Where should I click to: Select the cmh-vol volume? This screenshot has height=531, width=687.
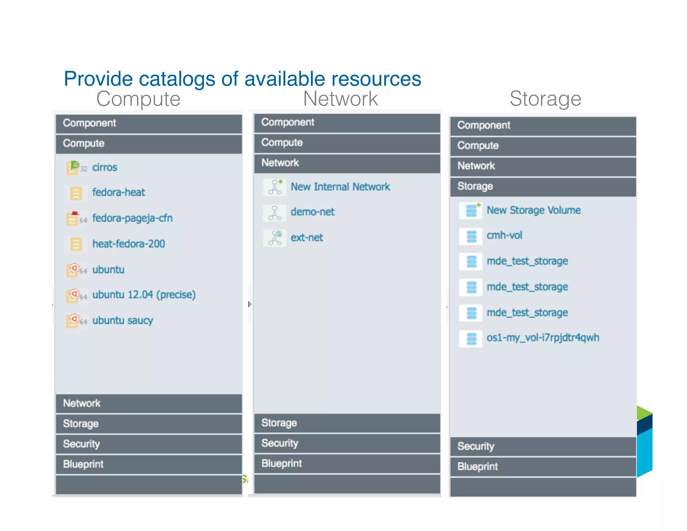[x=504, y=235]
